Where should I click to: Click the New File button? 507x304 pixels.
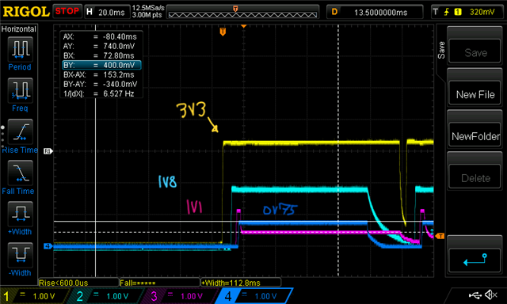click(475, 94)
